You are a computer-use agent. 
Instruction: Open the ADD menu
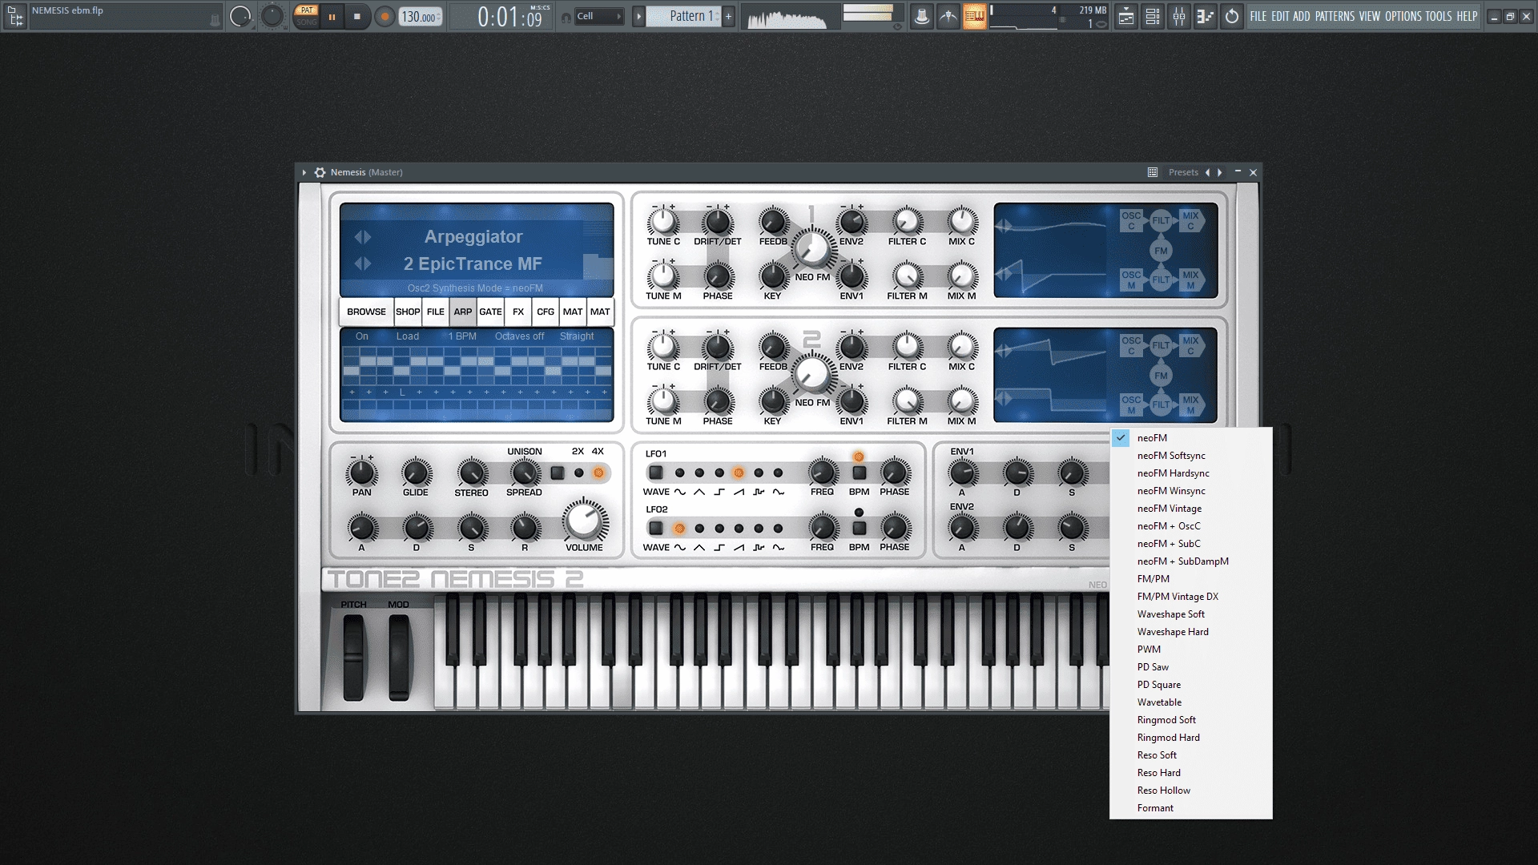pos(1302,16)
